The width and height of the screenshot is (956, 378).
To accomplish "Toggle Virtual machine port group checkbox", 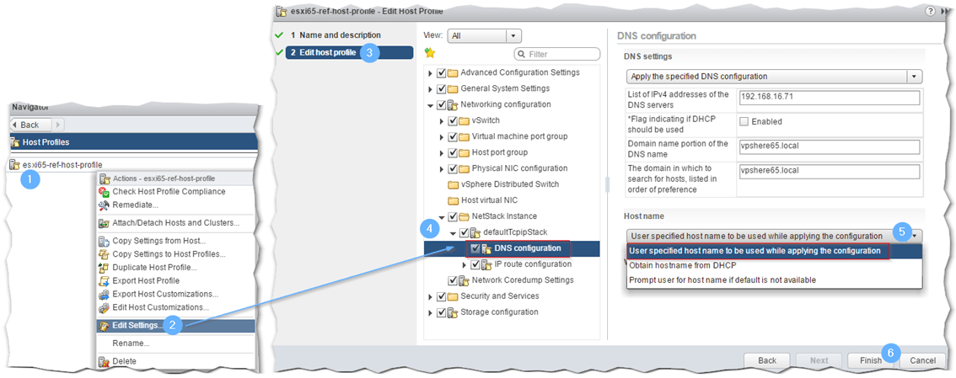I will pyautogui.click(x=453, y=136).
